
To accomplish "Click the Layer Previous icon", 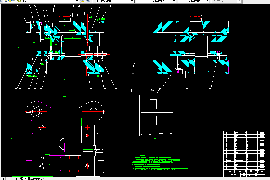I will pos(88,1).
